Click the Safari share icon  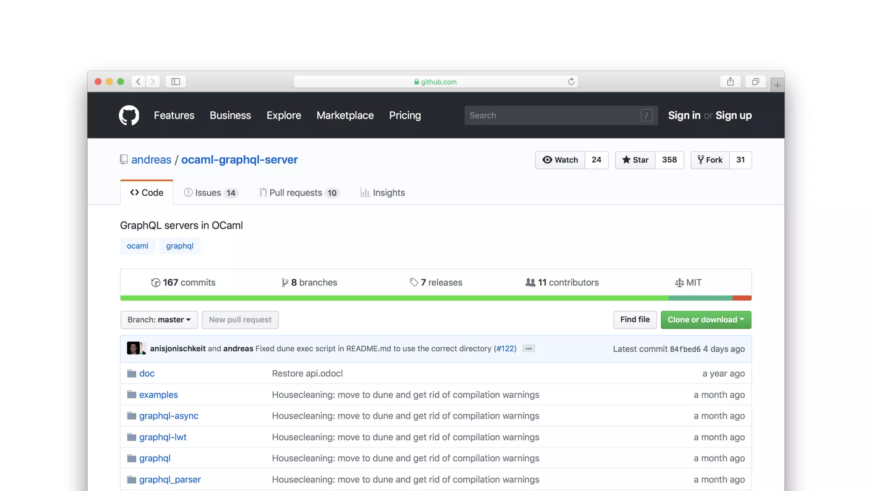730,81
